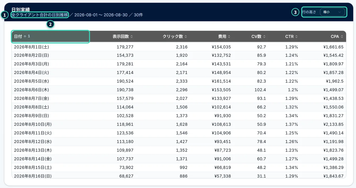Click the impressions cell 114,064

125,107
